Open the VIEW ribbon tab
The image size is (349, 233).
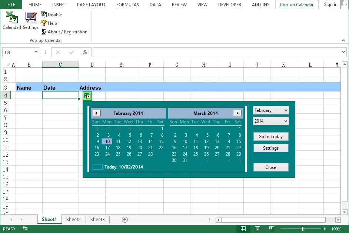[x=202, y=5]
